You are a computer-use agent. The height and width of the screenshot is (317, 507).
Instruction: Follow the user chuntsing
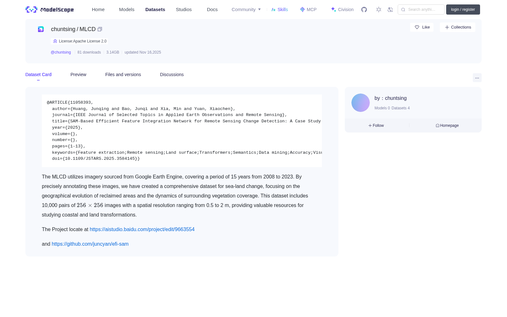point(376,126)
